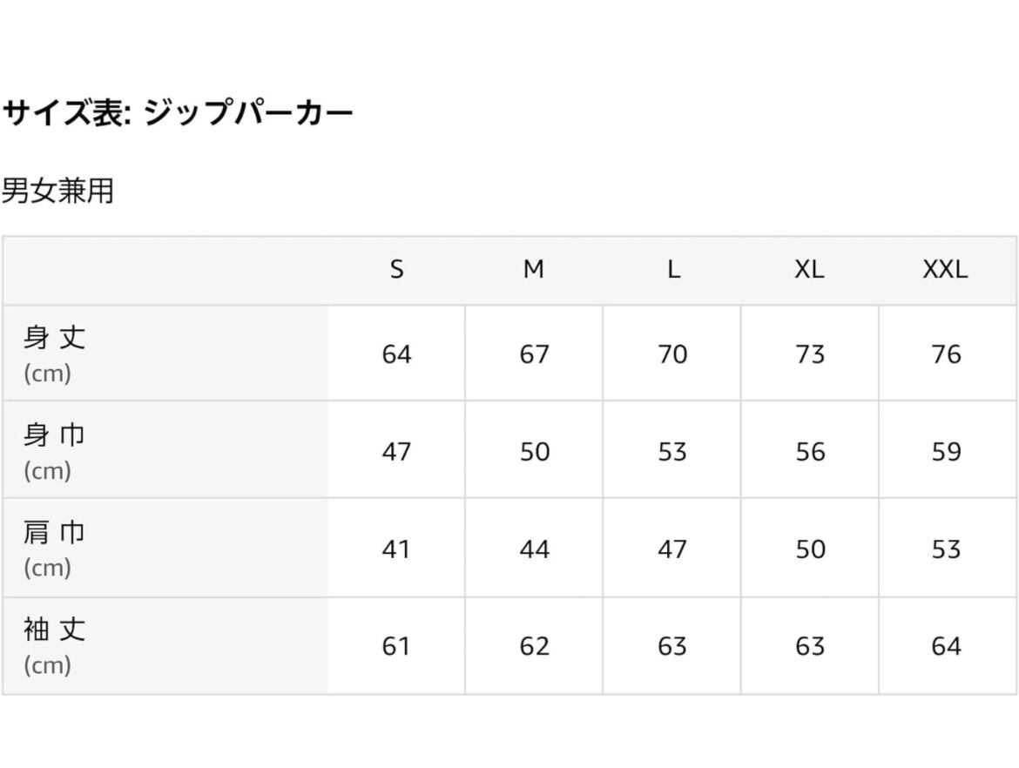Click the 身巾 value 59 for XXL
This screenshot has width=1019, height=768.
tap(946, 452)
